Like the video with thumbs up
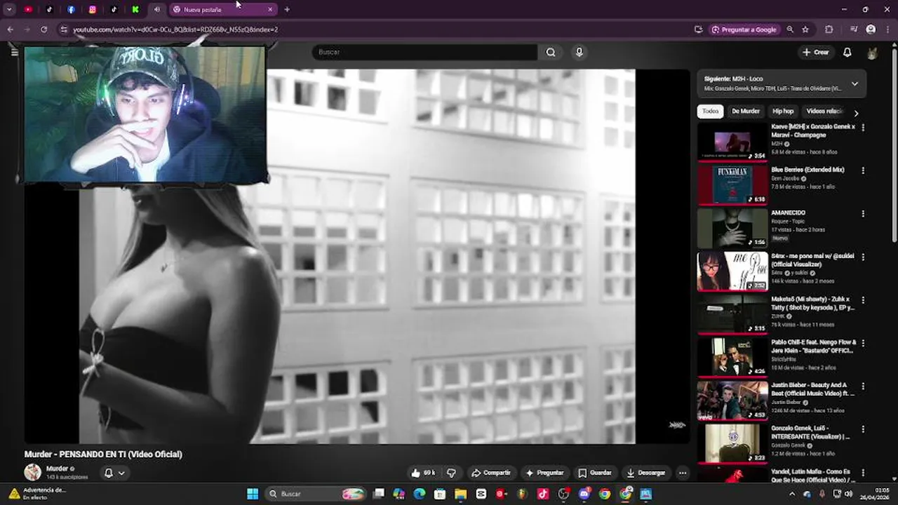Viewport: 898px width, 505px height. pos(424,473)
